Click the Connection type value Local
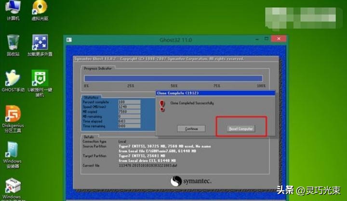 point(122,141)
